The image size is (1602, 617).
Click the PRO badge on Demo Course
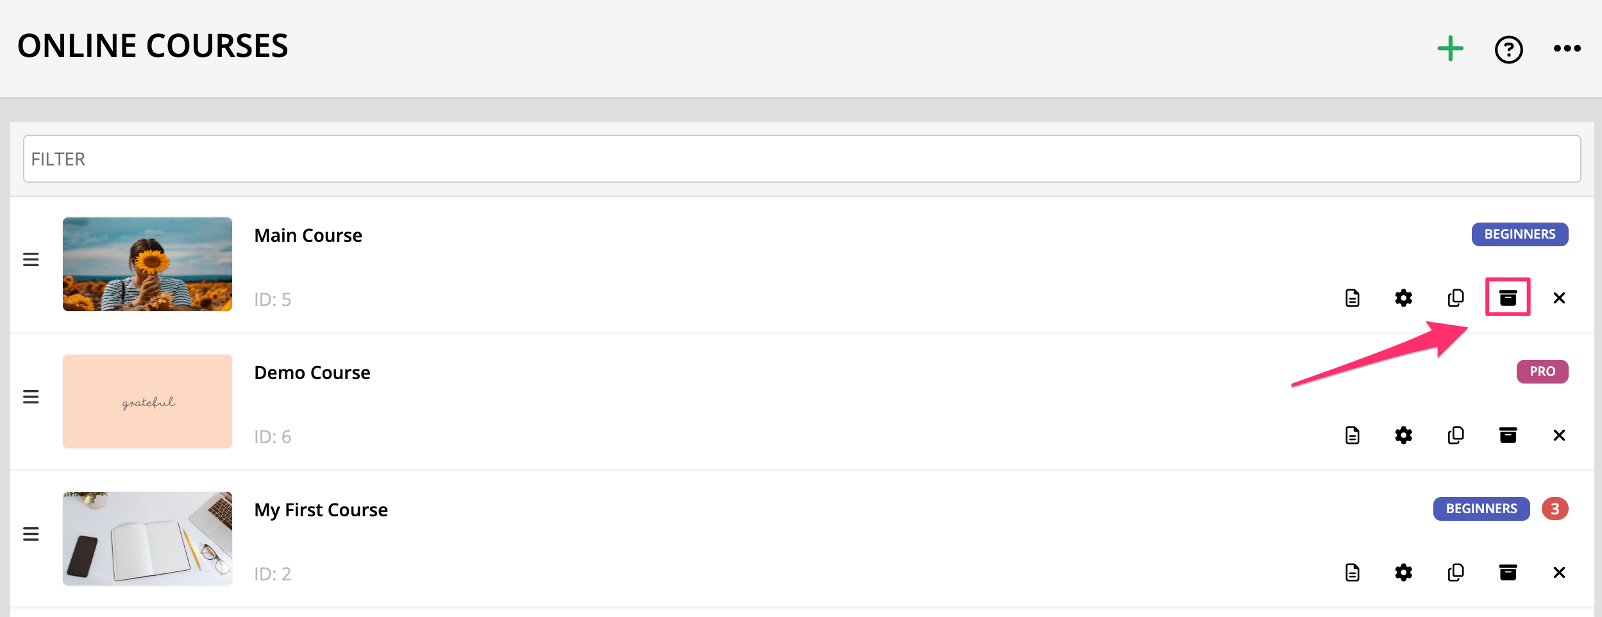click(1542, 372)
